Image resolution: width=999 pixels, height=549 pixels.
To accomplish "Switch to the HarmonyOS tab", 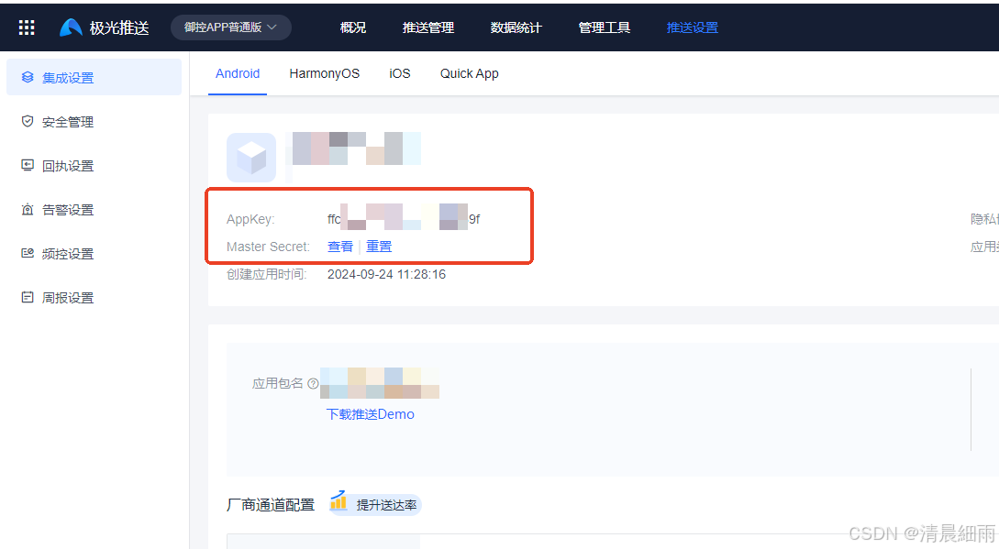I will [x=325, y=74].
